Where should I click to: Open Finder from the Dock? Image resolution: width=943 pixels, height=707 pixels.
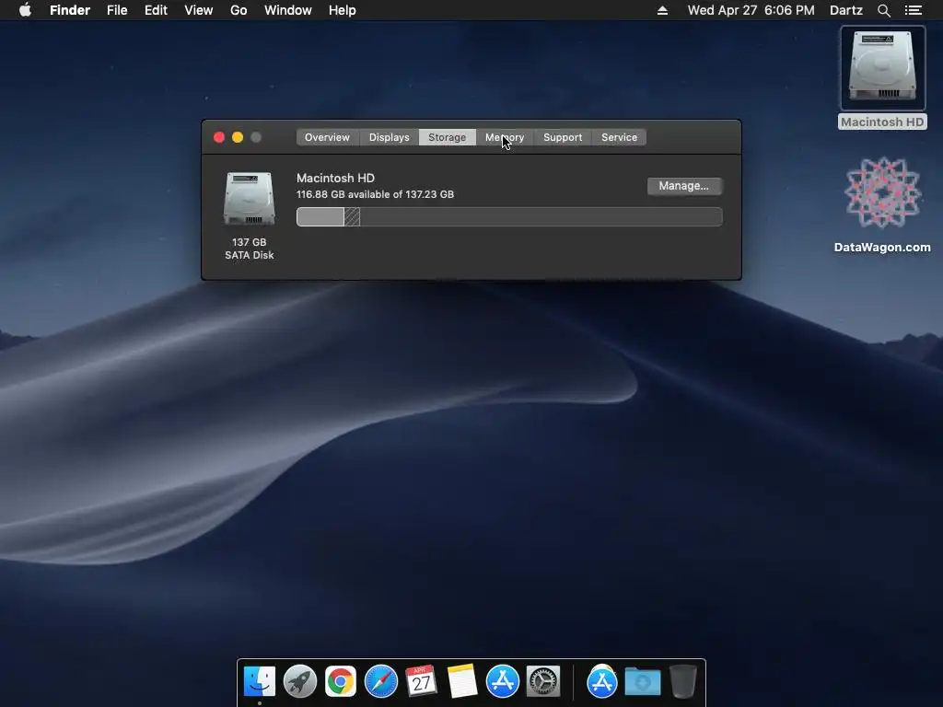coord(260,682)
